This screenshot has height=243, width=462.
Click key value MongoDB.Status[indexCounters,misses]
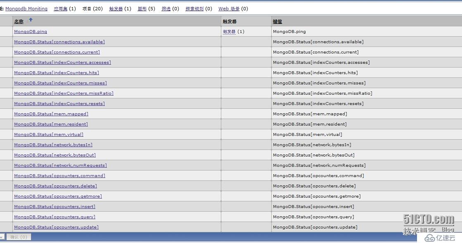[x=320, y=83]
